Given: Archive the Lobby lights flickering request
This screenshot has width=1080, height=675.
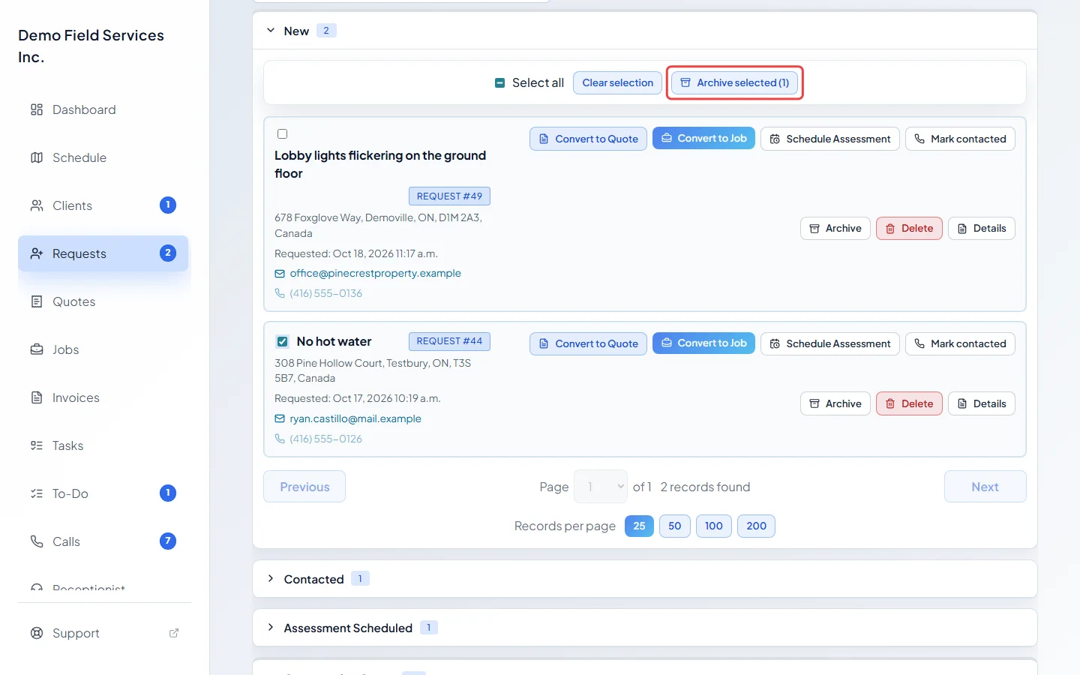Looking at the screenshot, I should [x=835, y=229].
